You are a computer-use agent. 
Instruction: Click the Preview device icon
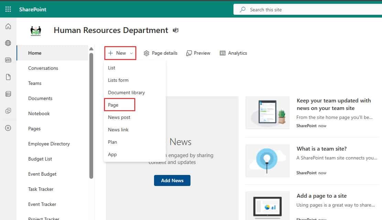[x=189, y=53]
